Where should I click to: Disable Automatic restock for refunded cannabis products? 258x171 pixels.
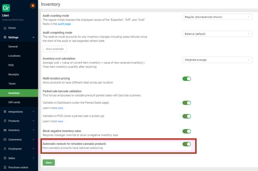(186, 144)
